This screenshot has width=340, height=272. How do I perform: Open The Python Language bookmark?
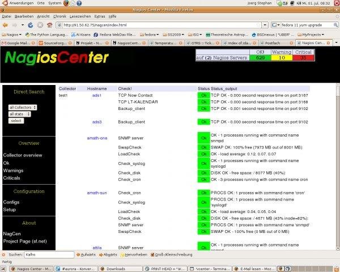click(x=46, y=35)
